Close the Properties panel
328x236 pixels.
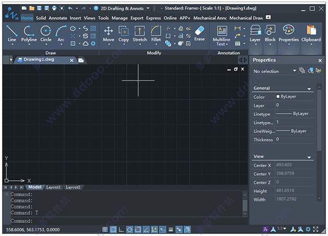coord(320,61)
